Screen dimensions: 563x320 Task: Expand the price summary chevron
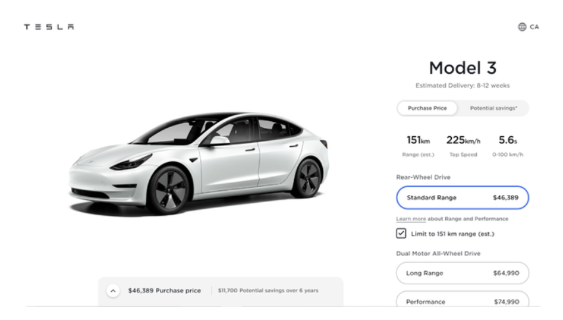112,290
